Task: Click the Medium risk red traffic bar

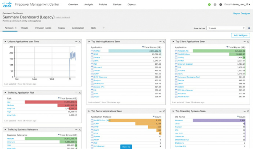Action: 67,105
